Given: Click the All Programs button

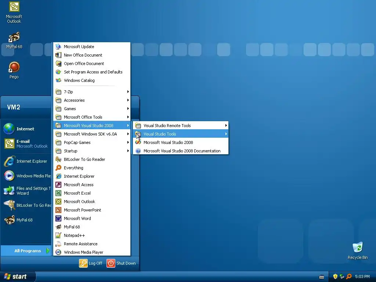Looking at the screenshot, I should tap(26, 250).
